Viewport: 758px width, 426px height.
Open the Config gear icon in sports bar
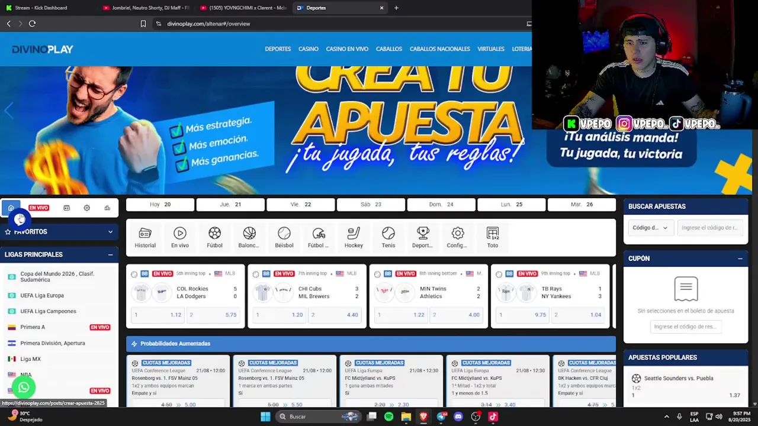click(458, 233)
